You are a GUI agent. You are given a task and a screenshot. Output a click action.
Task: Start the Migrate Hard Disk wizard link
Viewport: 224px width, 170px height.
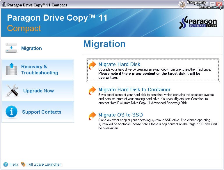pyautogui.click(x=119, y=65)
